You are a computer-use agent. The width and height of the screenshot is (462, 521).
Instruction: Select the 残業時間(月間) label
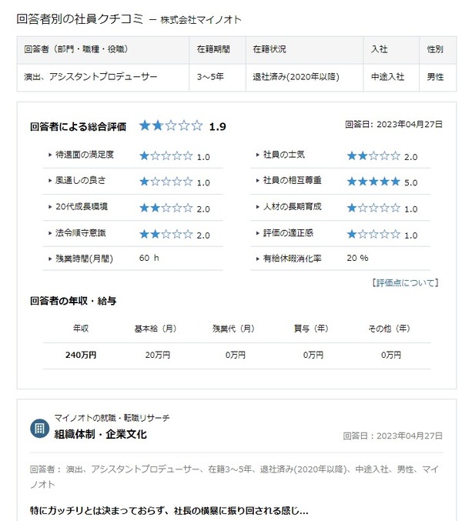(x=84, y=259)
